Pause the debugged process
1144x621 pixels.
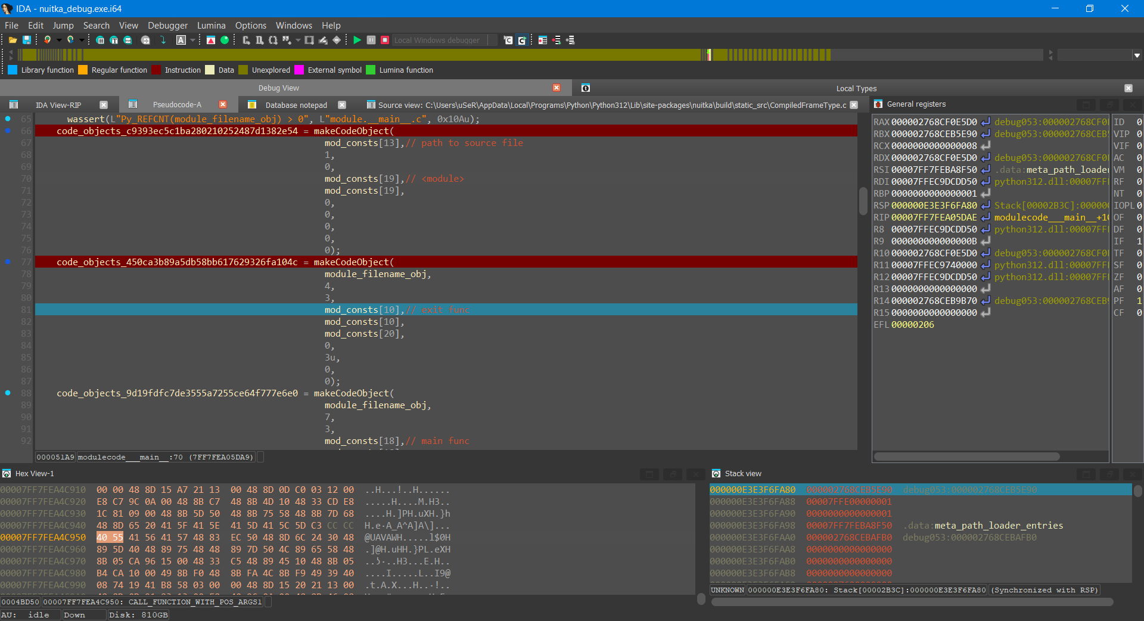pyautogui.click(x=371, y=40)
